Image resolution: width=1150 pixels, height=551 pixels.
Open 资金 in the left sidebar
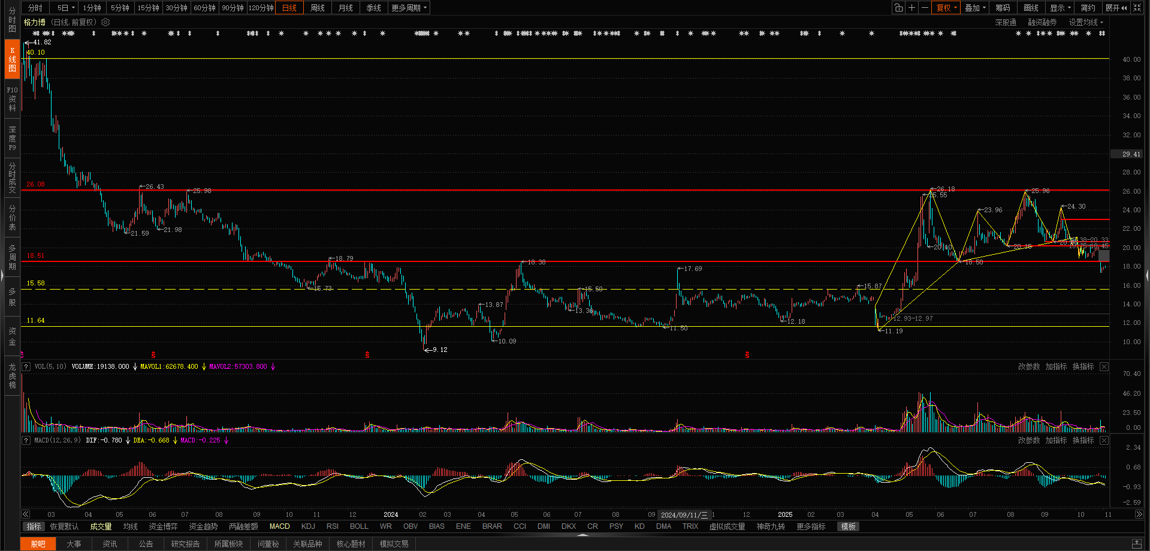click(x=12, y=336)
